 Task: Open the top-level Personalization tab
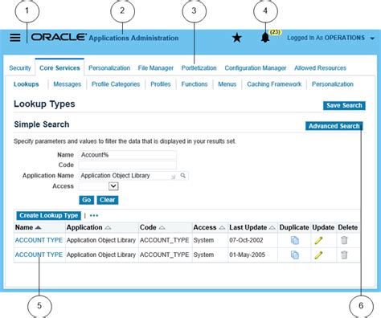pos(109,68)
